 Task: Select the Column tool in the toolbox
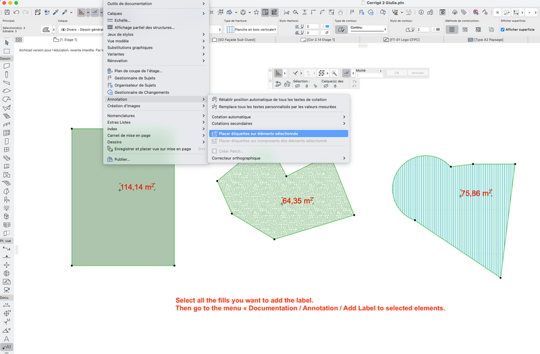[x=7, y=75]
